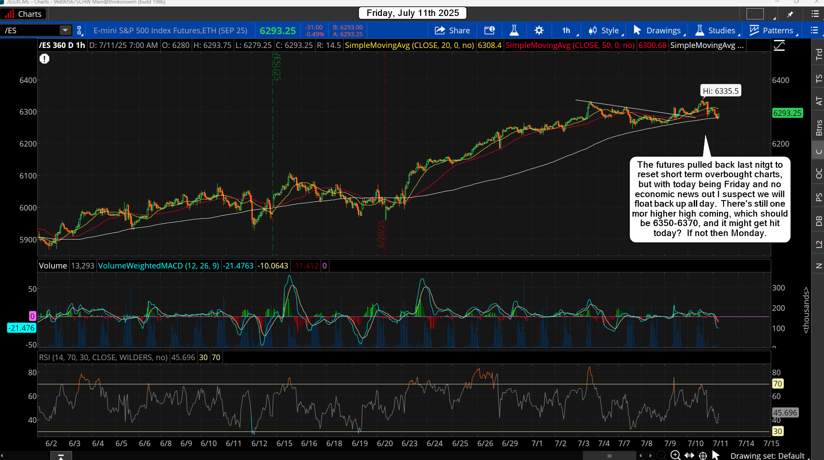
Task: Click the horizontal pan arrows icon
Action: (689, 455)
